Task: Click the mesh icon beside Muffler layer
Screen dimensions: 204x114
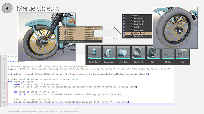Action: click(x=131, y=27)
